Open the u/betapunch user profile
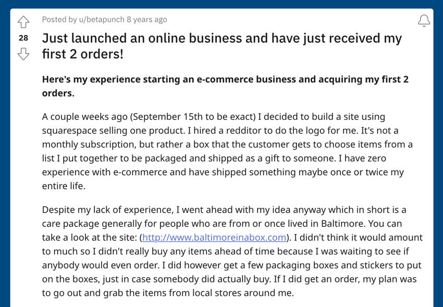The height and width of the screenshot is (307, 443). [x=102, y=19]
